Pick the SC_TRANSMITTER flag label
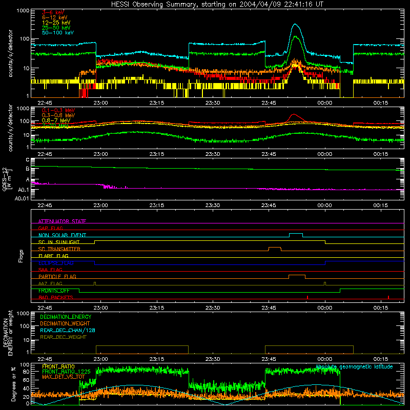 point(59,249)
